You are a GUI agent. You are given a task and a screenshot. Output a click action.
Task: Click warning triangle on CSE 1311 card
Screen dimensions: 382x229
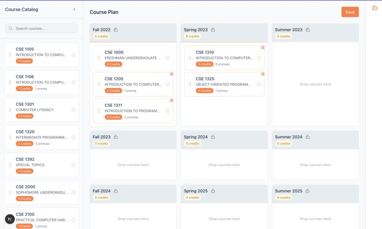click(x=172, y=100)
